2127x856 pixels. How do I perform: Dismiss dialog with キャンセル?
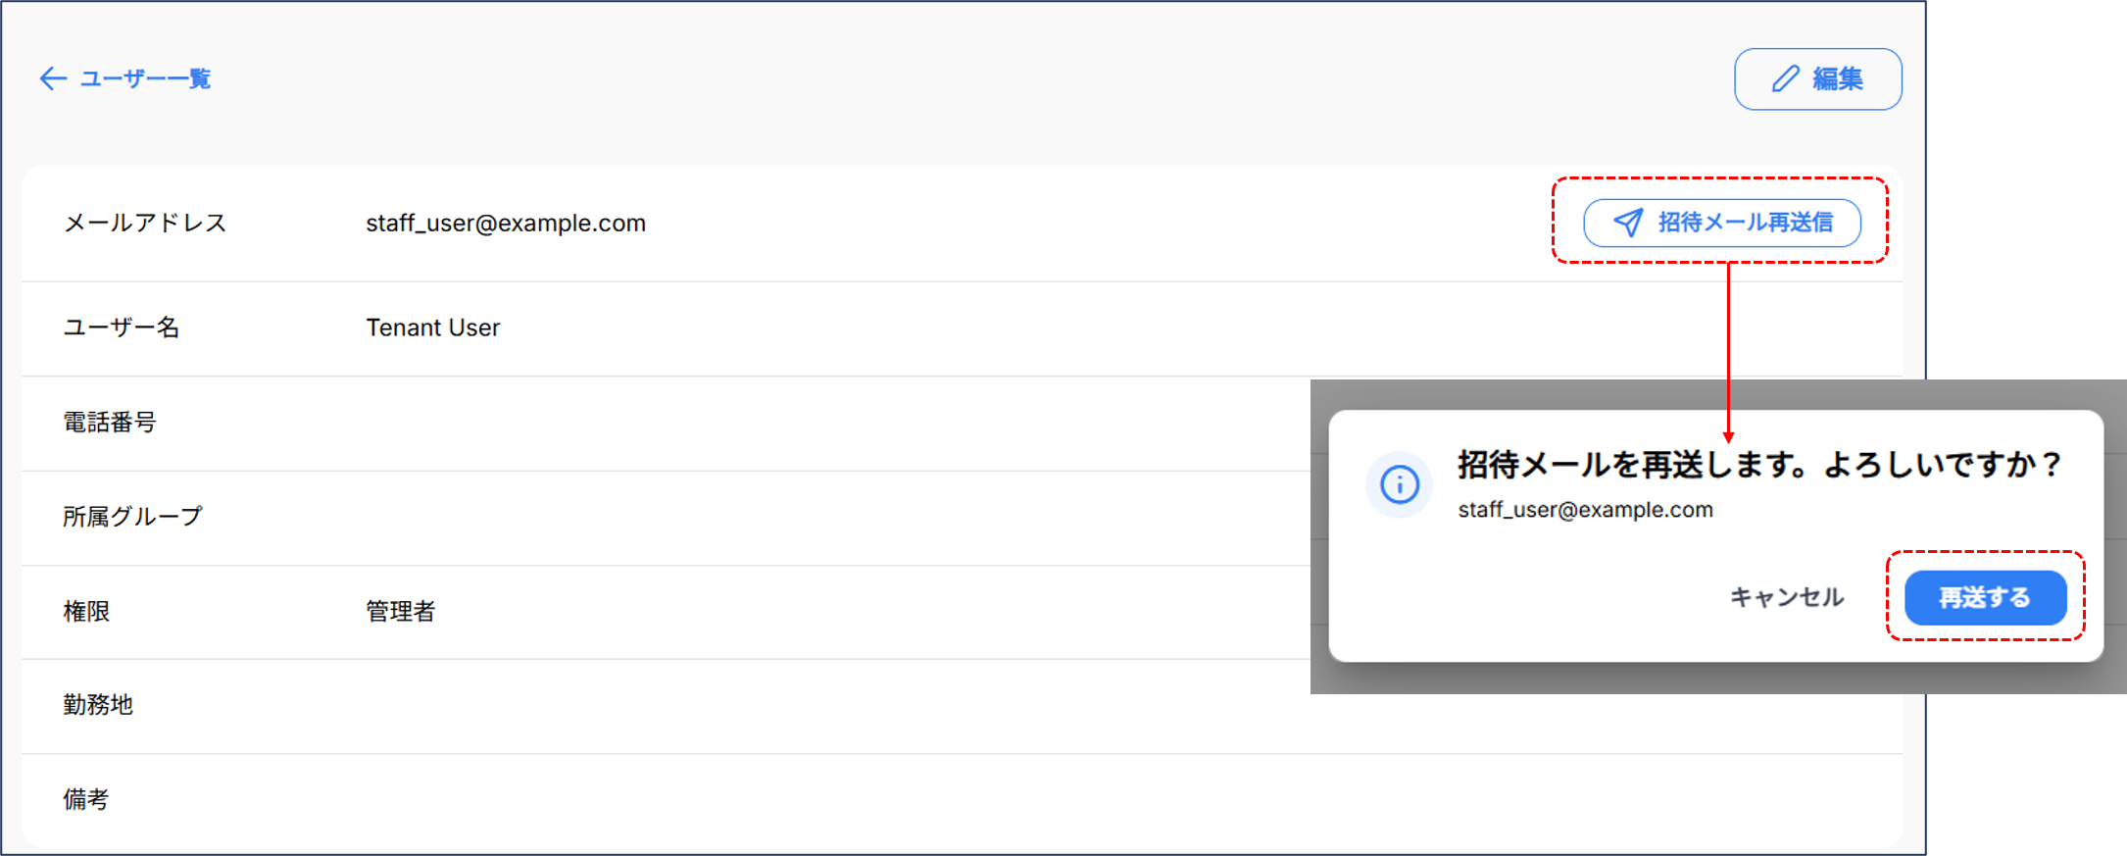point(1786,597)
